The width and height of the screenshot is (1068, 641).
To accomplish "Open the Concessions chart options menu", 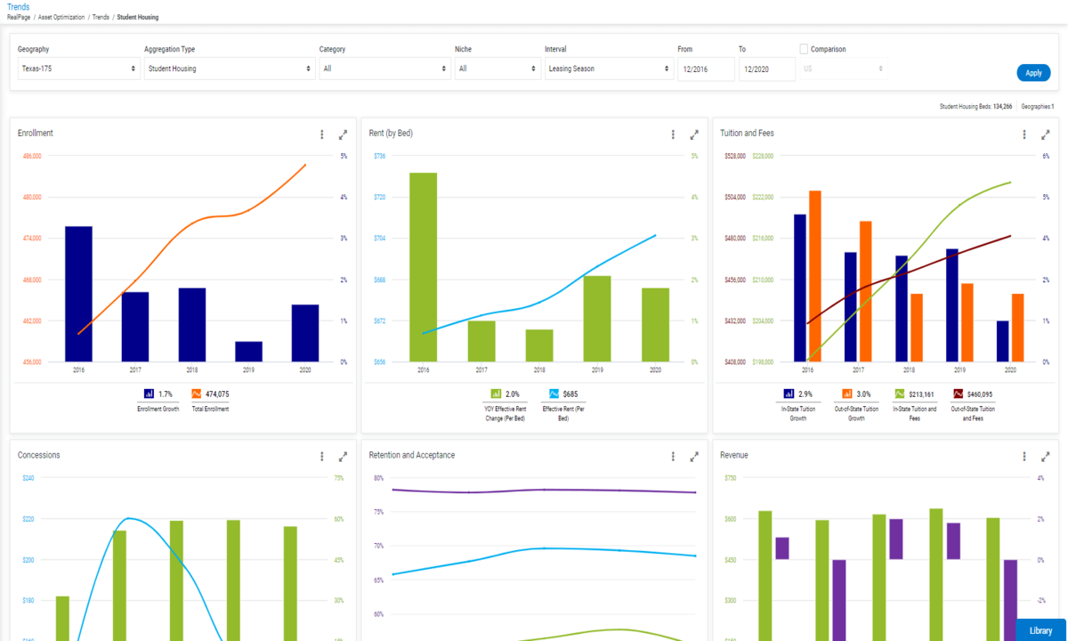I will click(322, 456).
